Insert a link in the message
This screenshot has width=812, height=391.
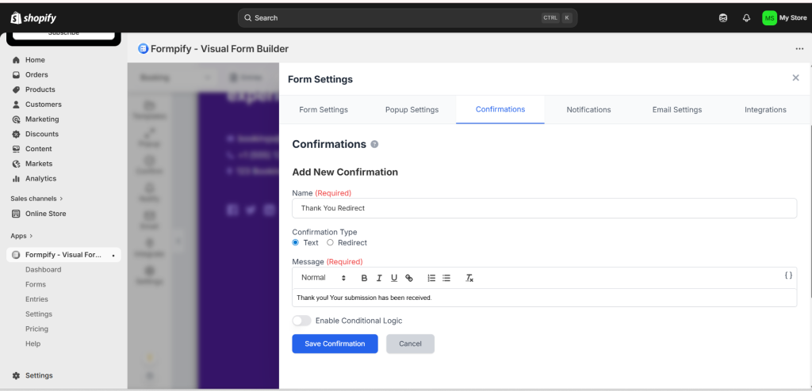coord(409,278)
